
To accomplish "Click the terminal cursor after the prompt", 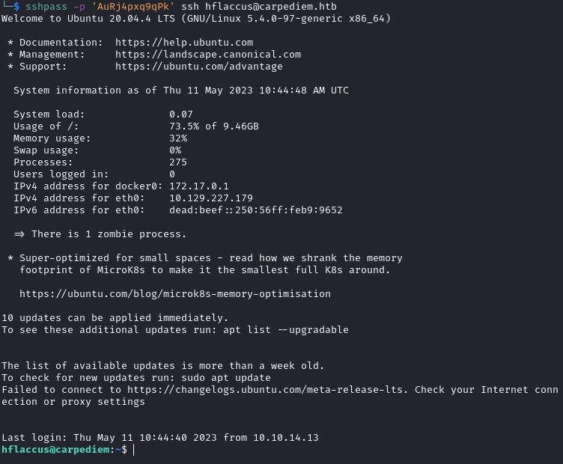I will [134, 450].
